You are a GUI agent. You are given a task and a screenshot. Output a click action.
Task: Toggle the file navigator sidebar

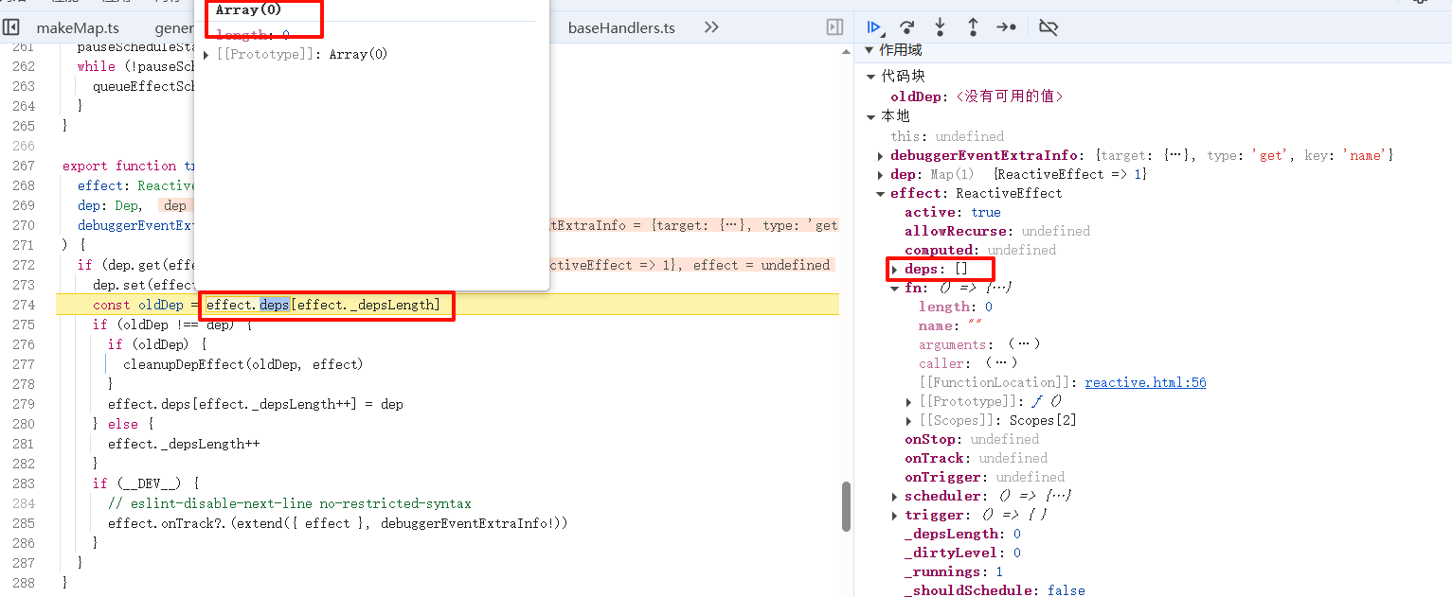tap(11, 27)
